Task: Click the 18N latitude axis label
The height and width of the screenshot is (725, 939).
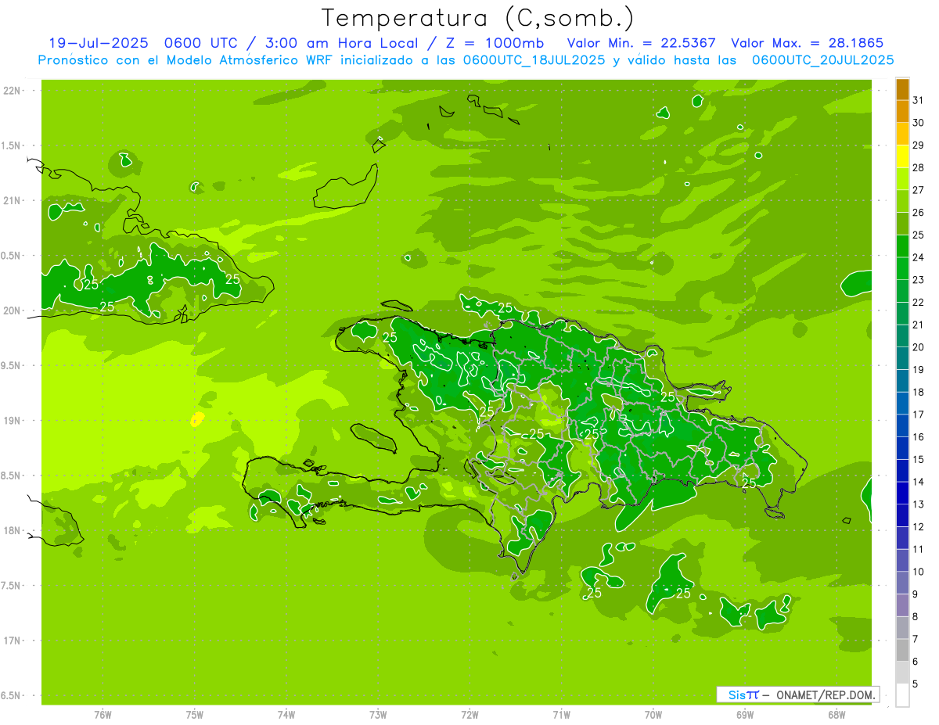Action: (11, 530)
